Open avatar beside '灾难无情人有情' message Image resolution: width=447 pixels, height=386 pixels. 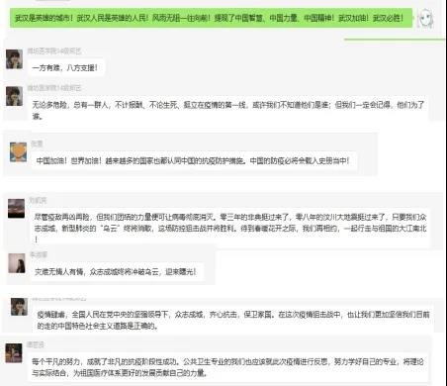click(x=17, y=263)
